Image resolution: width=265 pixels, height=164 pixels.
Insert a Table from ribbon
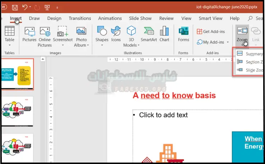[9, 36]
